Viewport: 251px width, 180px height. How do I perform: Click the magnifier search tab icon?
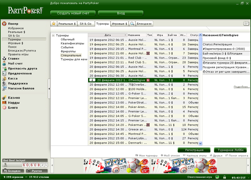click(x=132, y=24)
